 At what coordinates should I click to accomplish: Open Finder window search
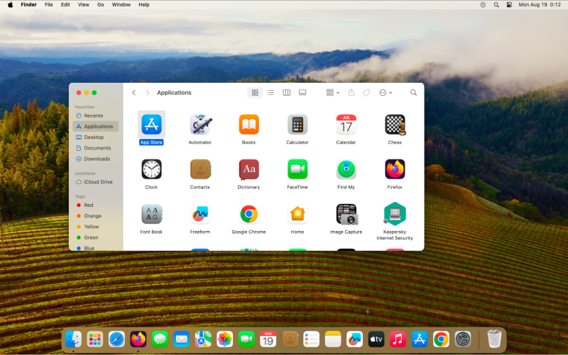(x=413, y=93)
